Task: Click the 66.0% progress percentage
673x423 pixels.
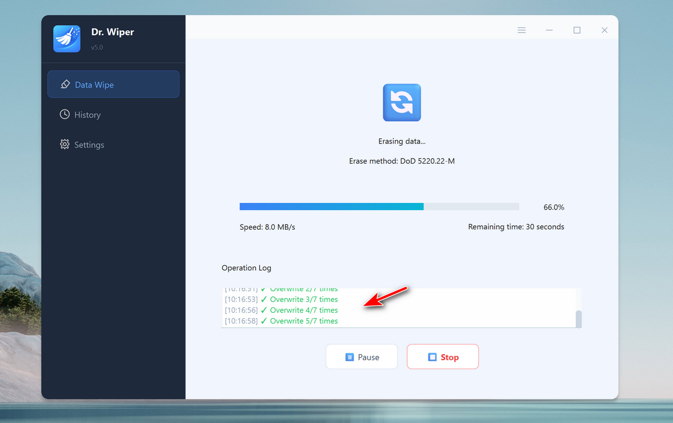Action: [554, 207]
